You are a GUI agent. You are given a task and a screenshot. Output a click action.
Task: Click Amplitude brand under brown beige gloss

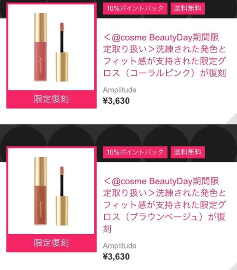point(120,246)
